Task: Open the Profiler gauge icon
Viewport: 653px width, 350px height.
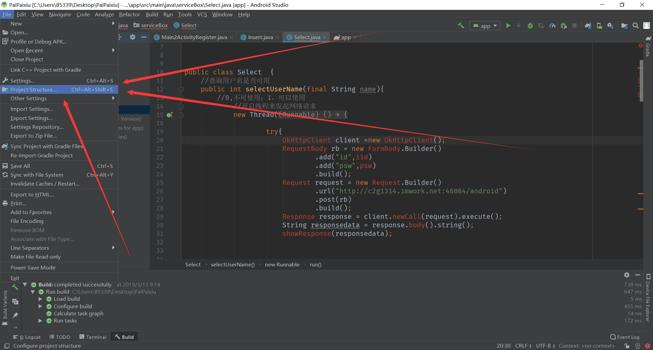Action: click(552, 25)
